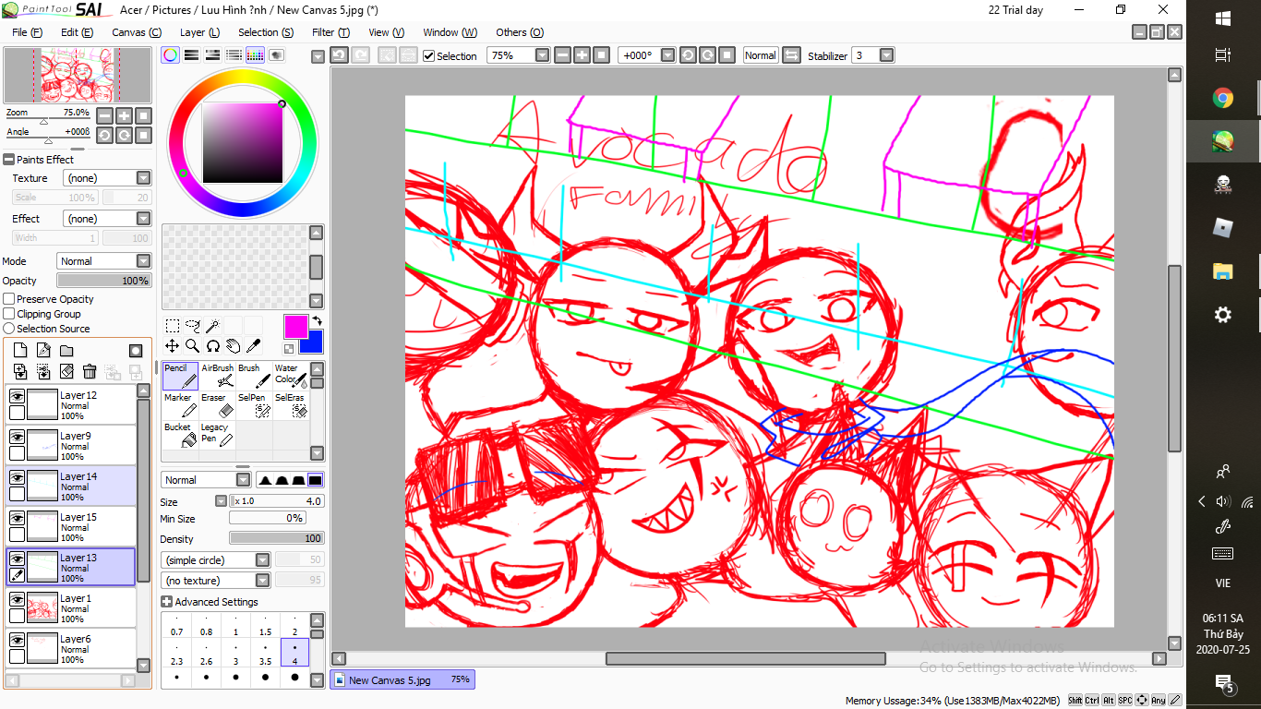Choose the lasso selection tool
The width and height of the screenshot is (1261, 709).
[193, 325]
